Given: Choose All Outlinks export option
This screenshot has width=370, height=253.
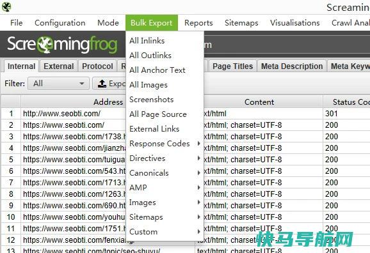Looking at the screenshot, I should [165, 56].
